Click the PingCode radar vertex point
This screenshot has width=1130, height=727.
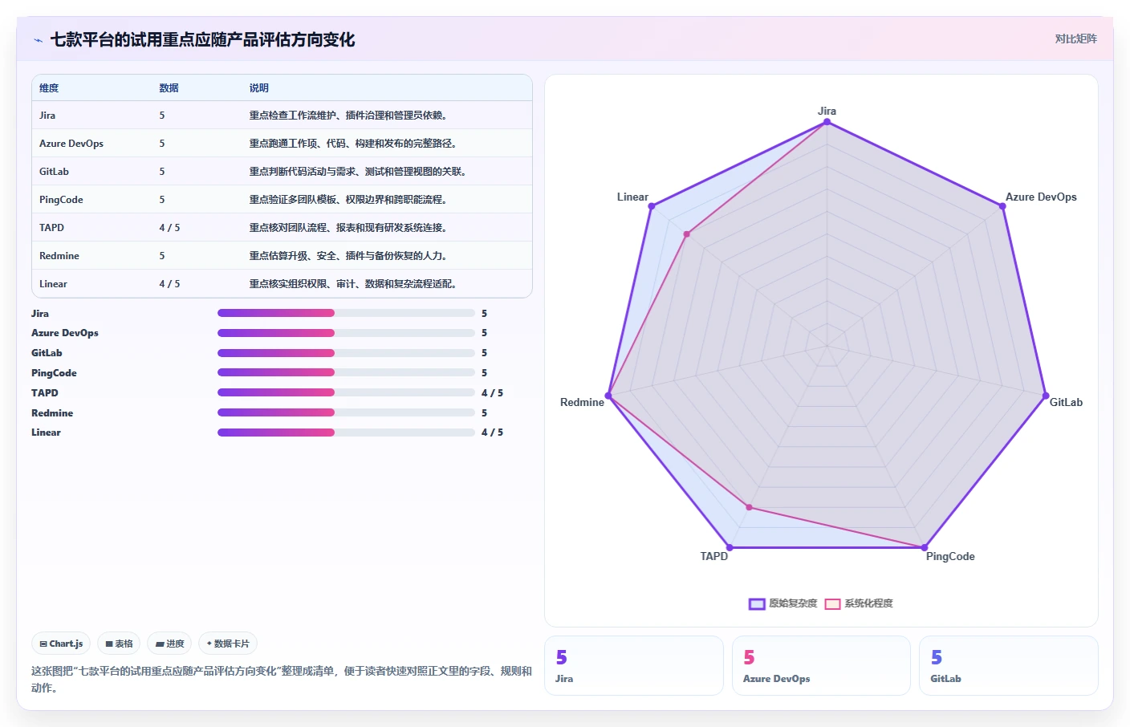click(925, 548)
